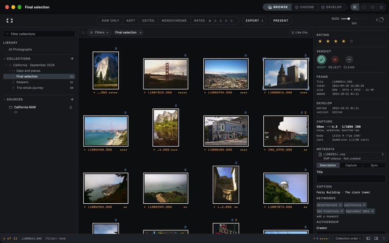Toggle fullscreen with the corner-brackets icon
The image size is (389, 243).
tap(9, 21)
